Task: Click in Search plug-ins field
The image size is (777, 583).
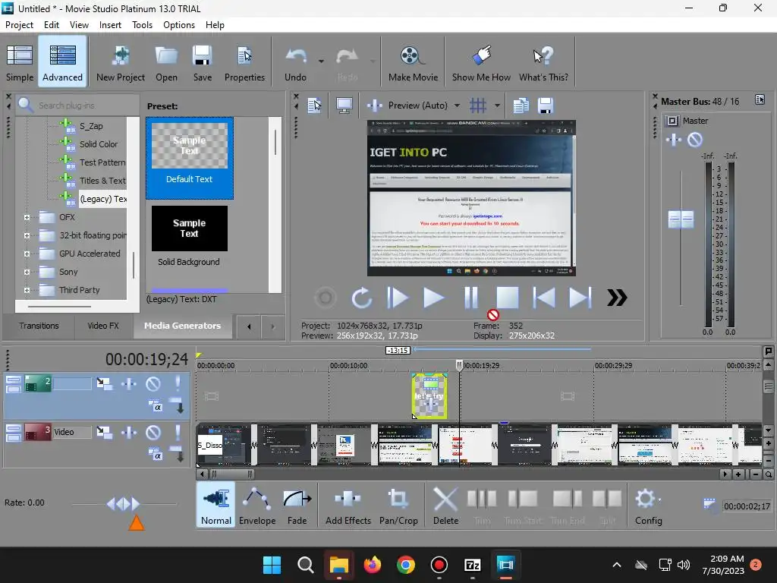Action: point(78,105)
